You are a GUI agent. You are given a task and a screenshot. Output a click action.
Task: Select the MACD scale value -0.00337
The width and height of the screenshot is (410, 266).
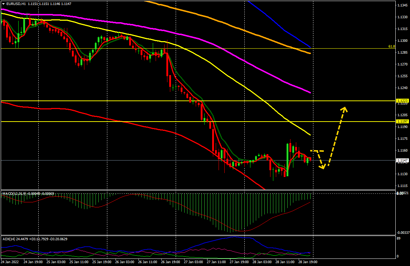pos(403,232)
